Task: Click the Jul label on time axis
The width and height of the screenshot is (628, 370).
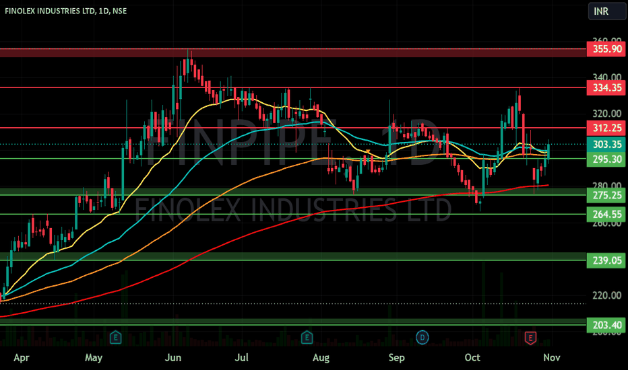Action: pos(241,357)
